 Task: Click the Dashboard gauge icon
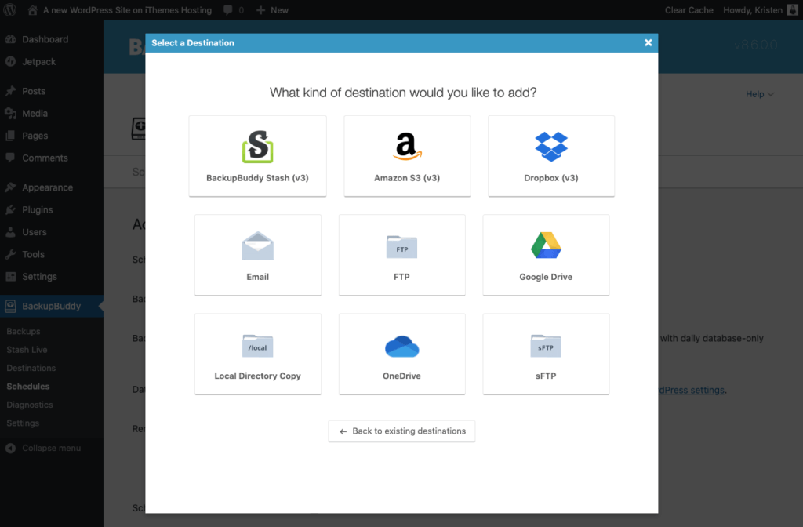pyautogui.click(x=10, y=39)
